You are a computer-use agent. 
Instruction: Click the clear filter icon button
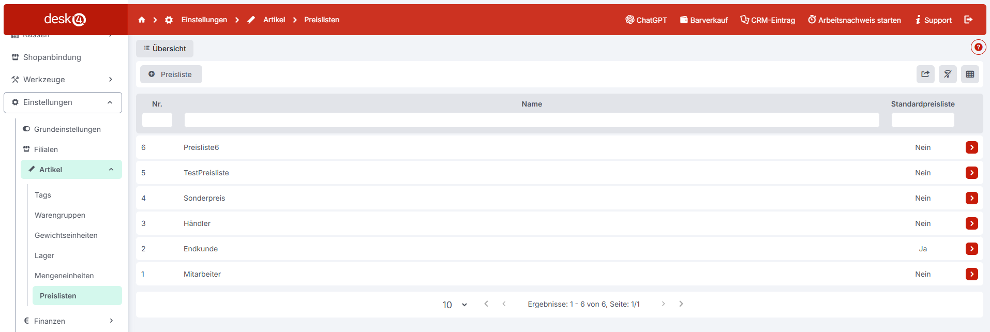point(948,74)
